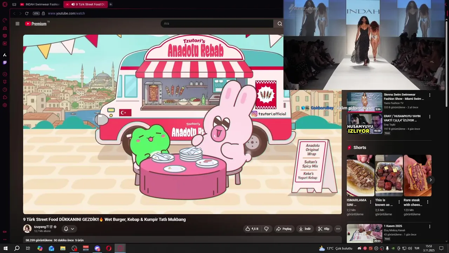The image size is (449, 253).
Task: Open 1 Kasım 2025 video title
Action: [x=393, y=226]
